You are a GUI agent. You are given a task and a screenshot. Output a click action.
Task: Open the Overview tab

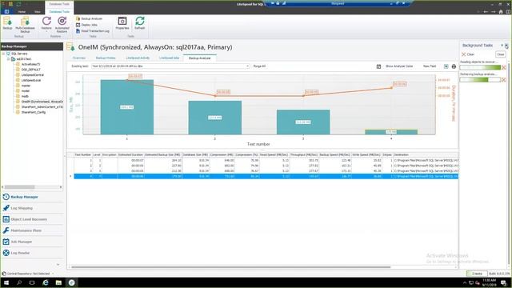click(79, 58)
